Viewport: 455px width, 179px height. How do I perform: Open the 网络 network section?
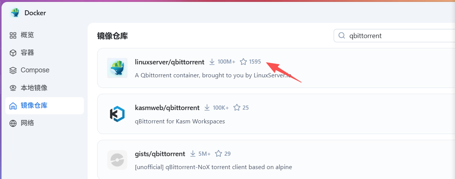[x=27, y=123]
